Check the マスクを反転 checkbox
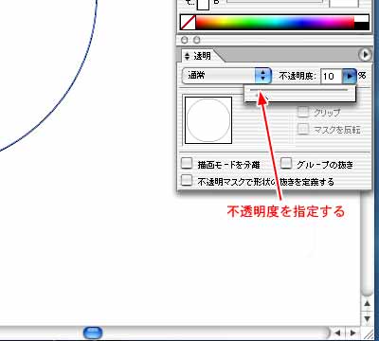379x341 pixels. coord(303,129)
